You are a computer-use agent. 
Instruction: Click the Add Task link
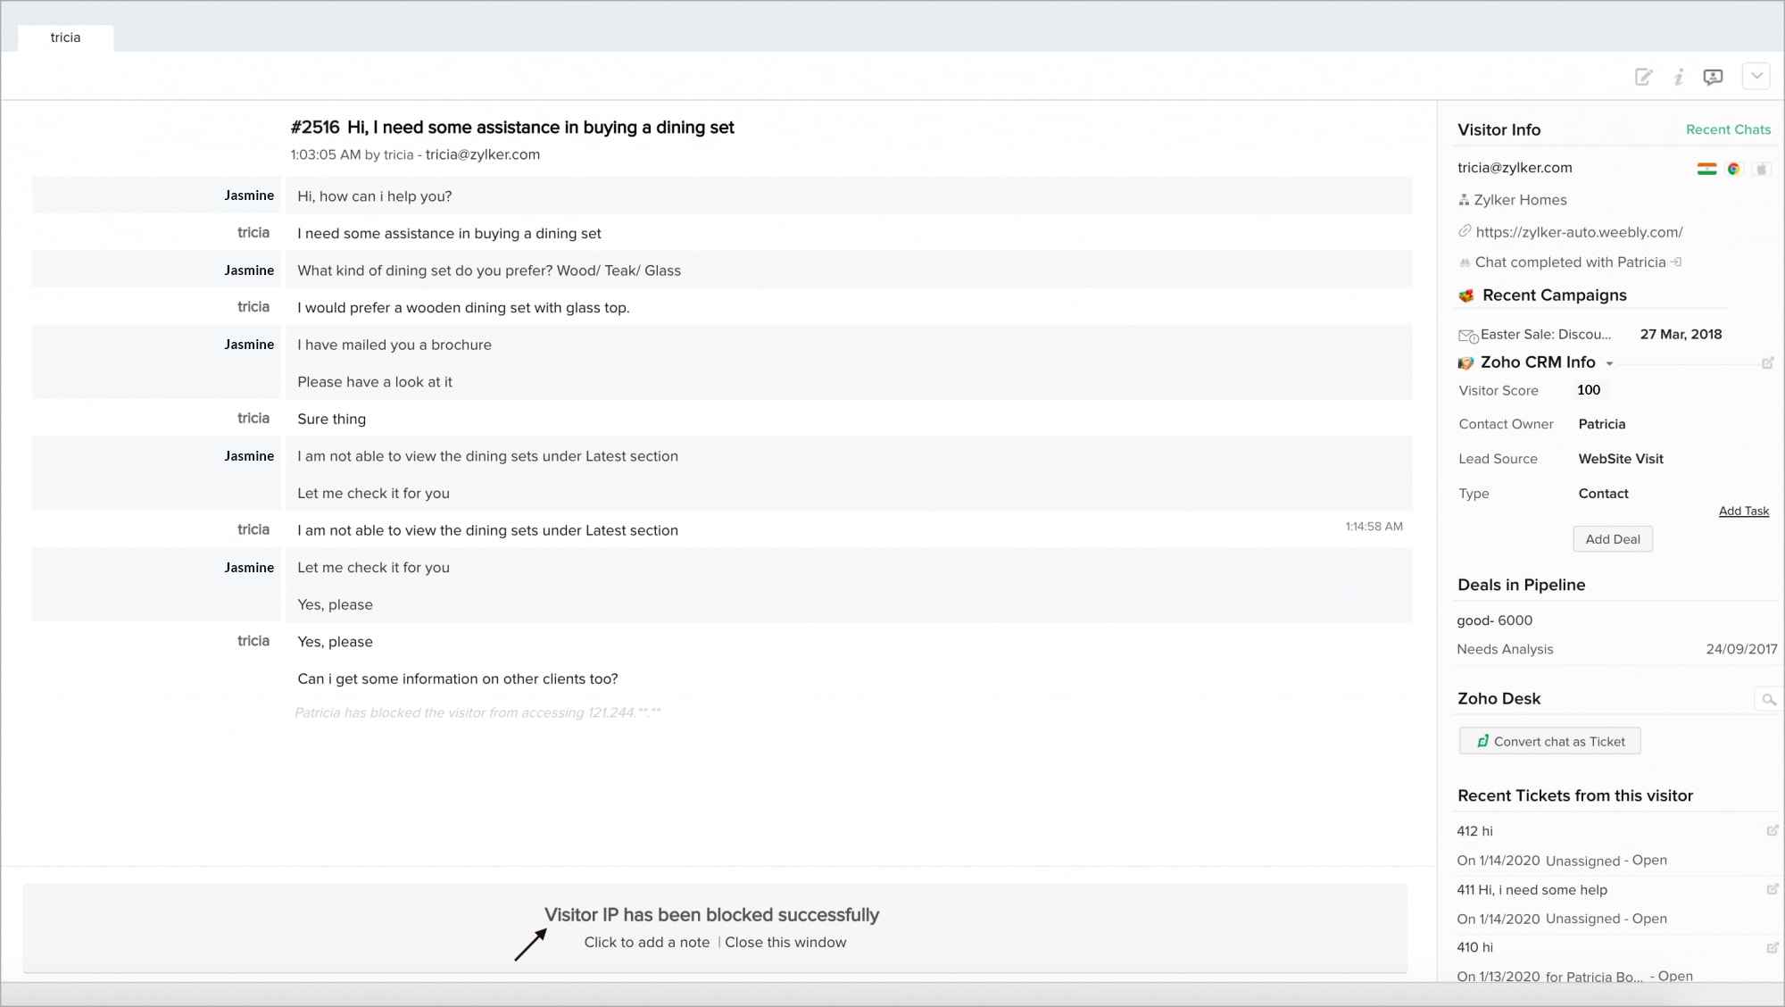(1743, 511)
